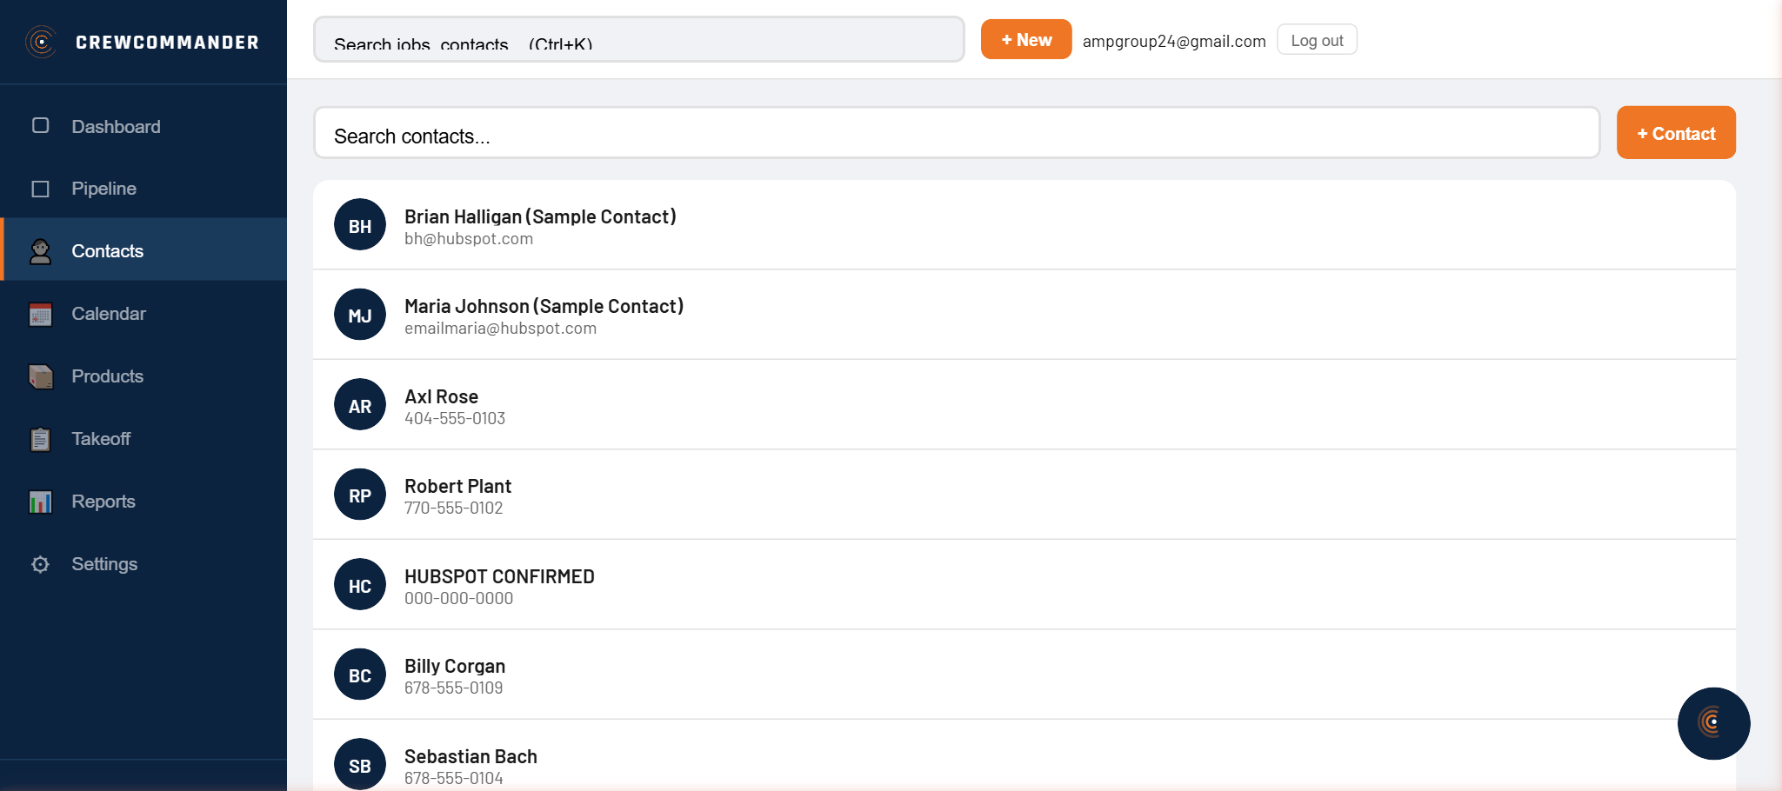Viewport: 1782px width, 791px height.
Task: Click the Log out button
Action: pyautogui.click(x=1316, y=40)
